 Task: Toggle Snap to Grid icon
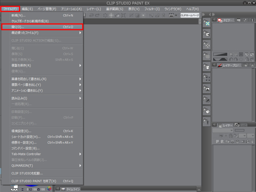click(x=163, y=15)
